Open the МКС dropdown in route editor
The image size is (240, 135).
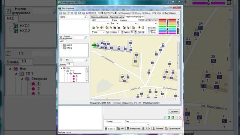(x=108, y=23)
